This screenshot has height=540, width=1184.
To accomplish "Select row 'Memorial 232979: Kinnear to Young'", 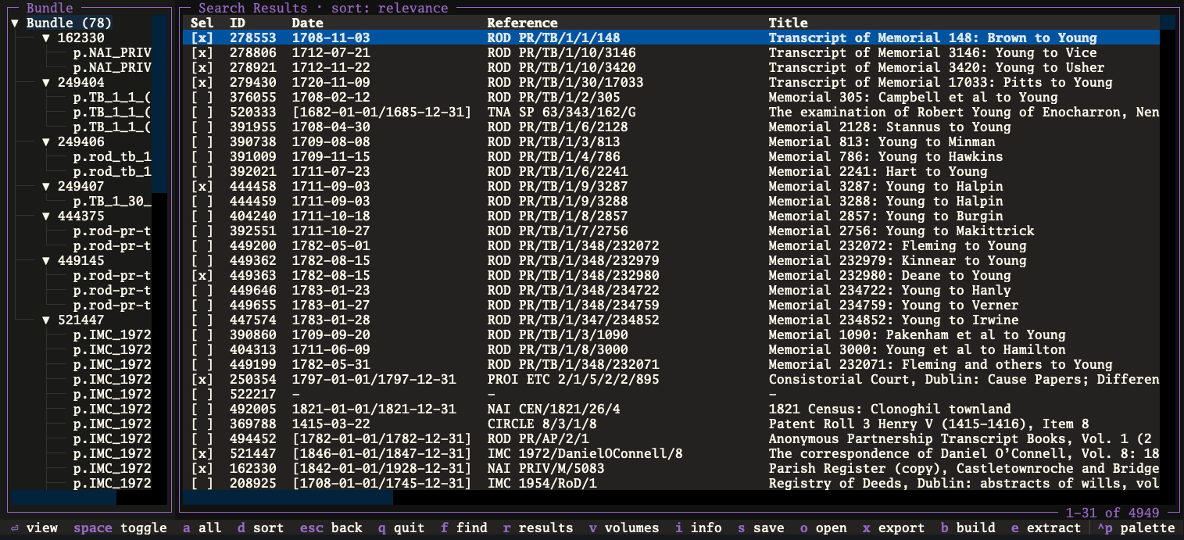I will coord(671,260).
